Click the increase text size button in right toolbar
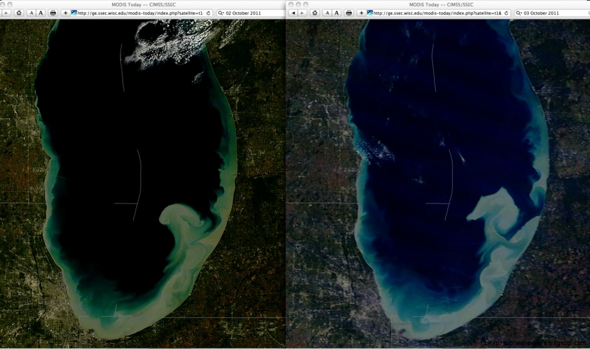The image size is (590, 349). 336,13
